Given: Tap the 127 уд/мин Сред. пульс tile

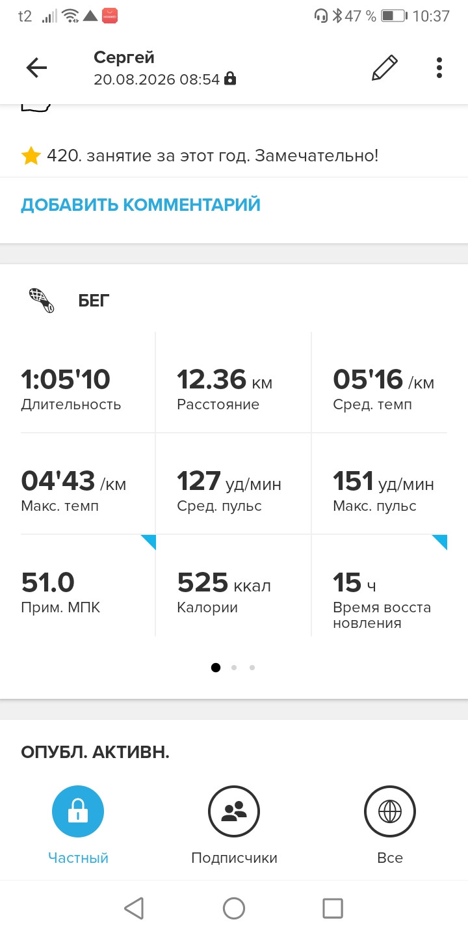Looking at the screenshot, I should (234, 483).
